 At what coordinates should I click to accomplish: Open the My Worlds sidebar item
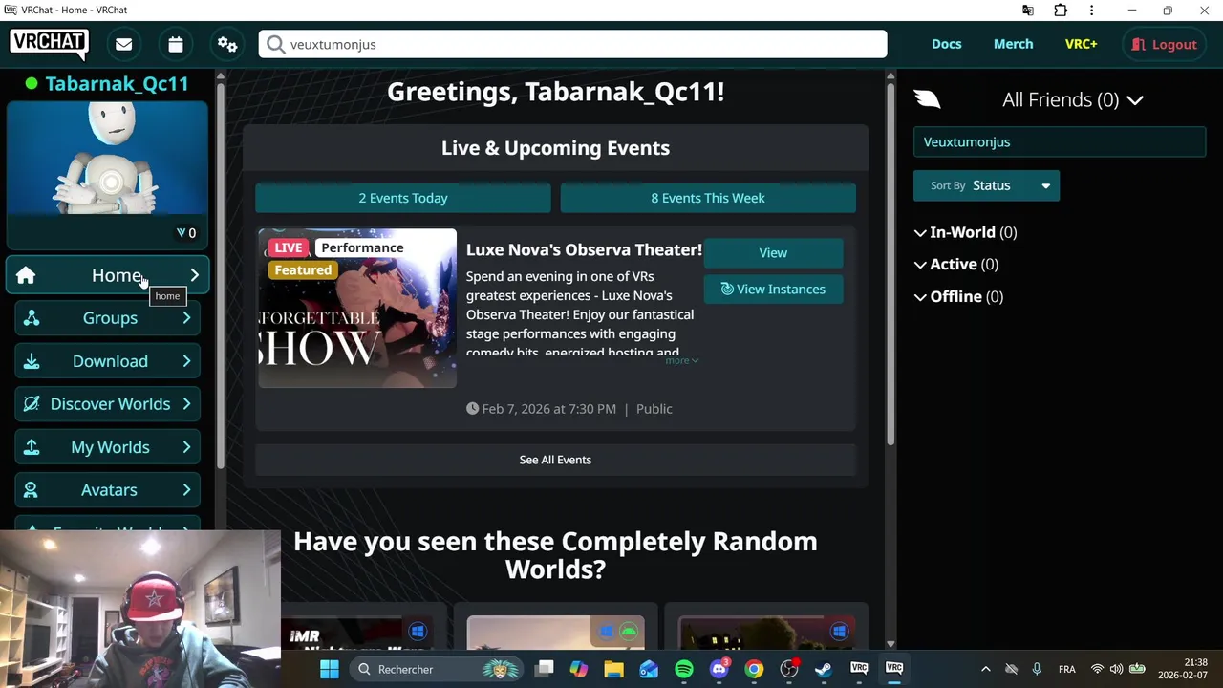pyautogui.click(x=107, y=447)
